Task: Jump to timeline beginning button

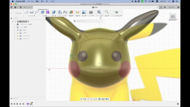Action: (12, 104)
